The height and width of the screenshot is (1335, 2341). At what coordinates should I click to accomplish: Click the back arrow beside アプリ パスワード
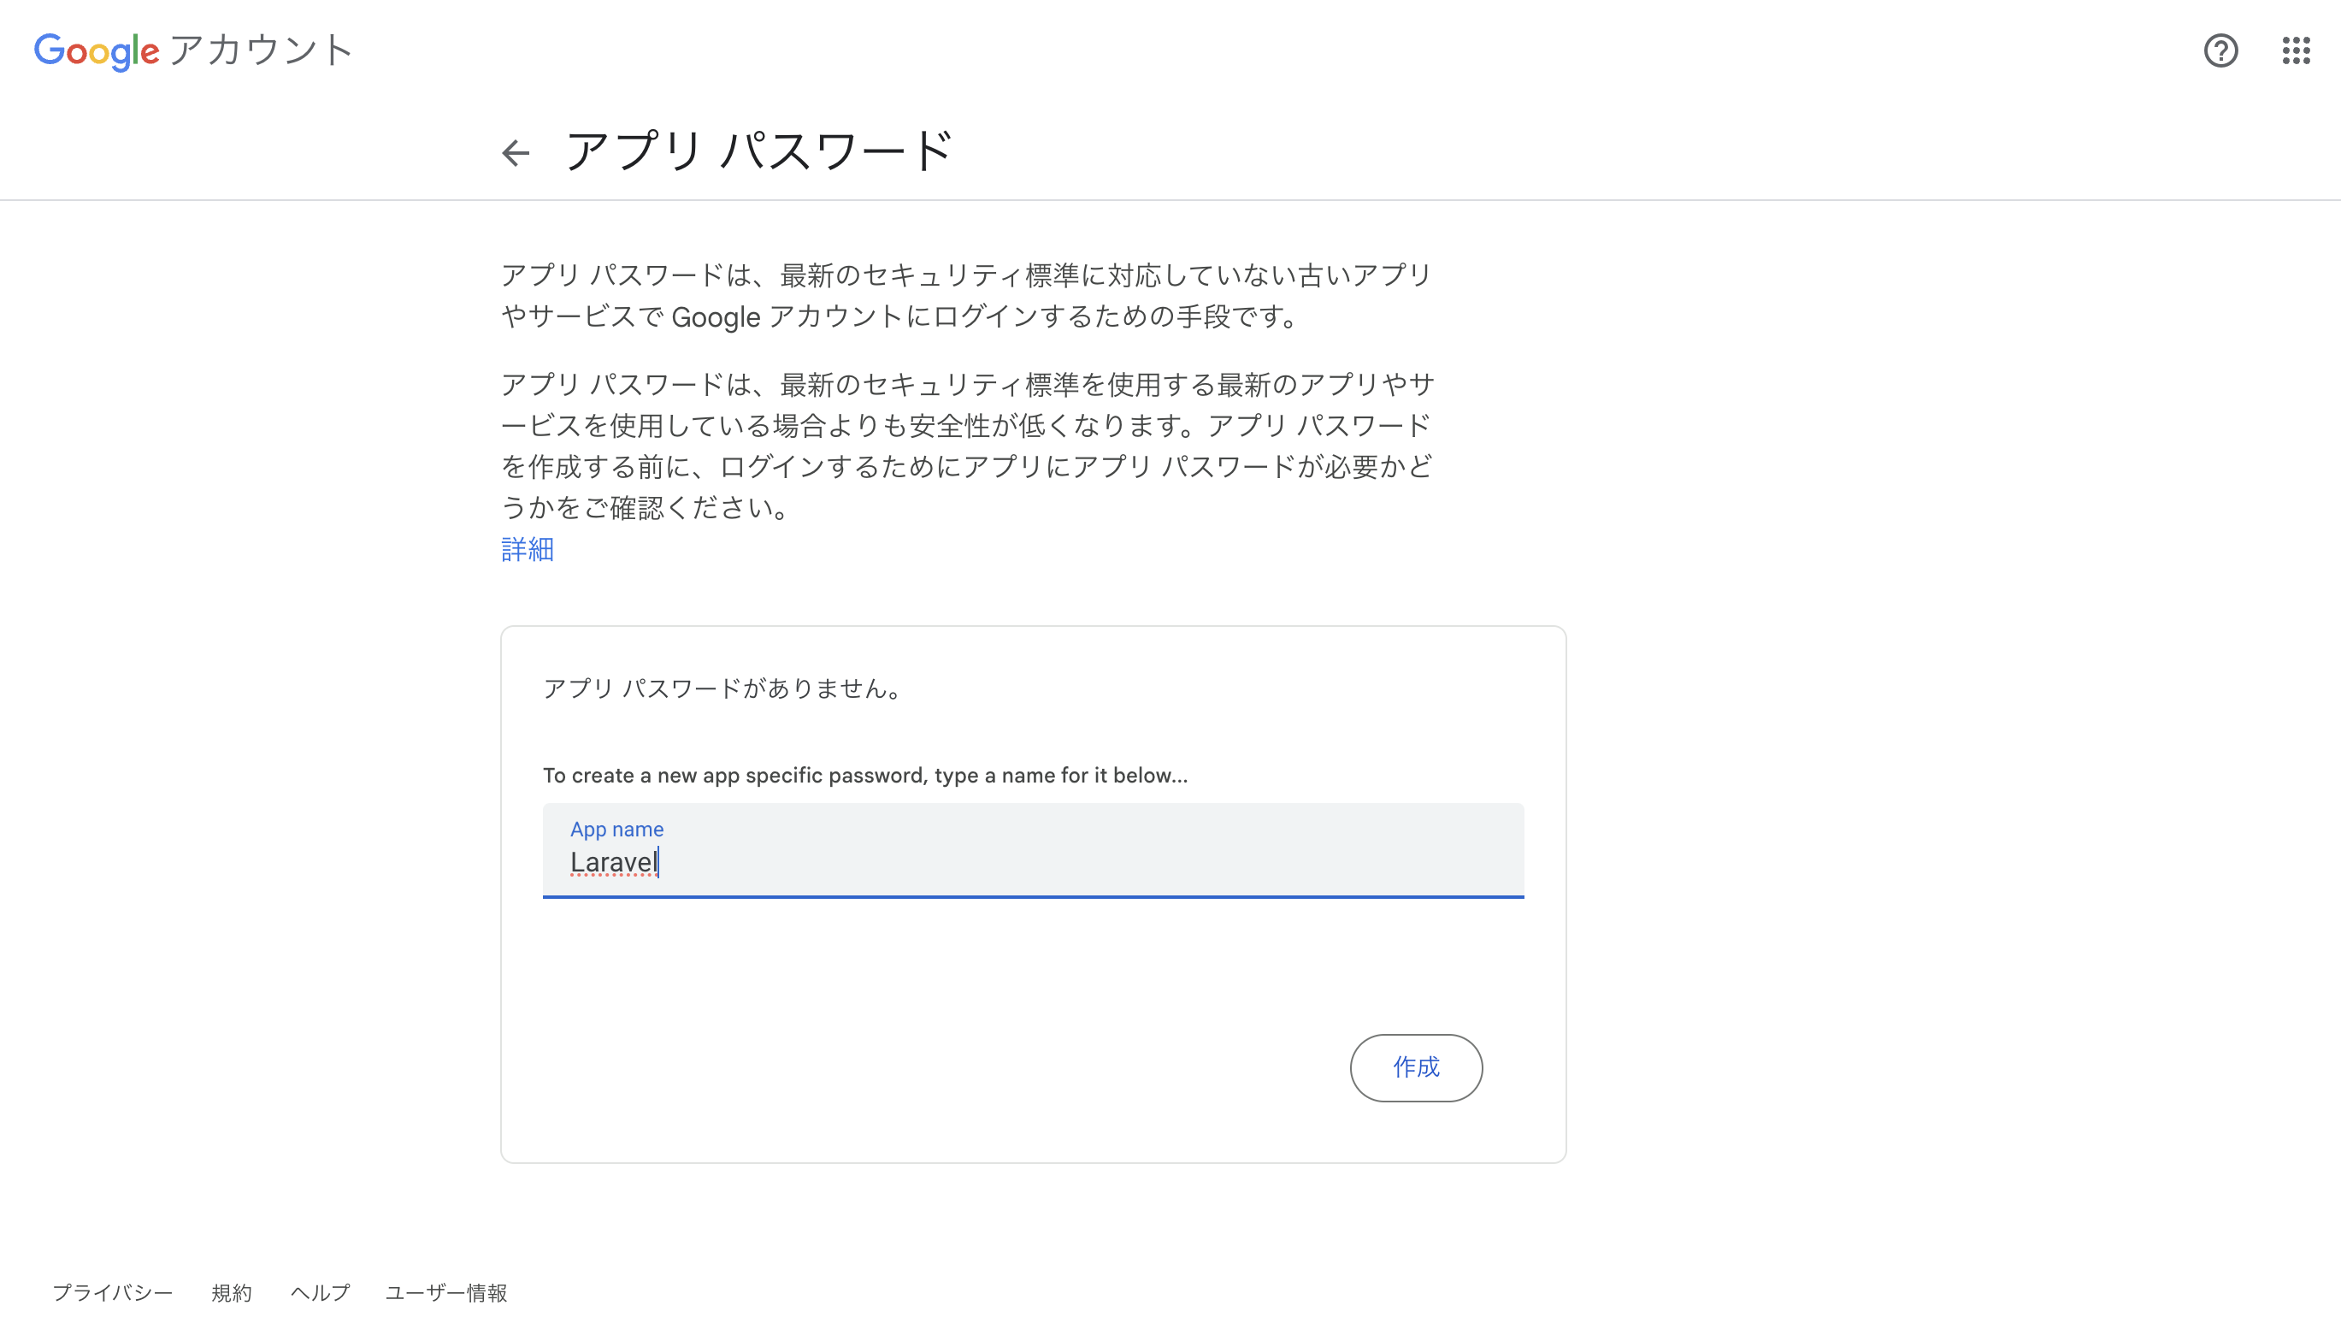pyautogui.click(x=516, y=152)
